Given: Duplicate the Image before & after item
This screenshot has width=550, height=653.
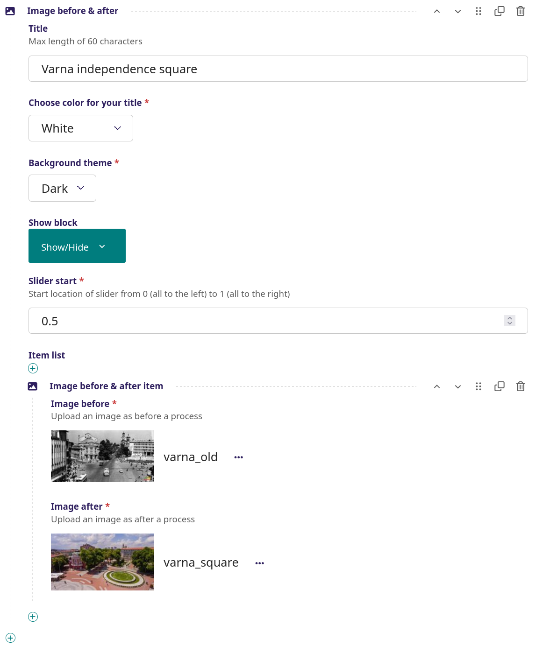Looking at the screenshot, I should [x=500, y=386].
